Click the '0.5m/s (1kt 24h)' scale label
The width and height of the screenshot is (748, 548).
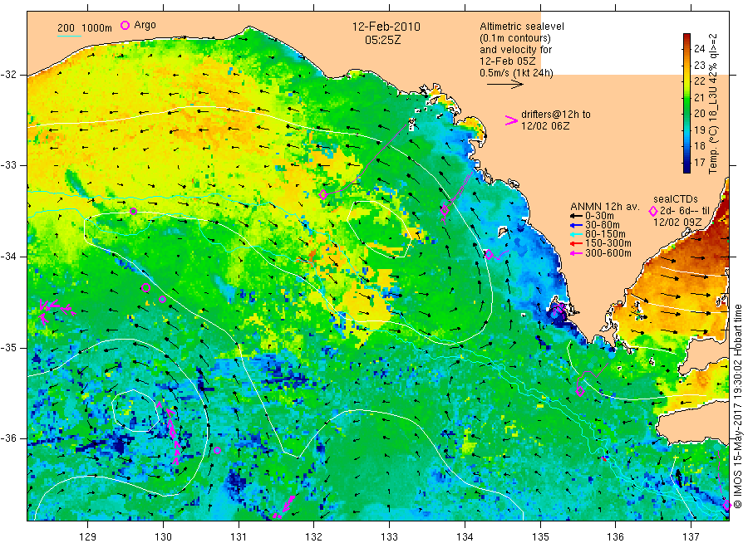[516, 73]
